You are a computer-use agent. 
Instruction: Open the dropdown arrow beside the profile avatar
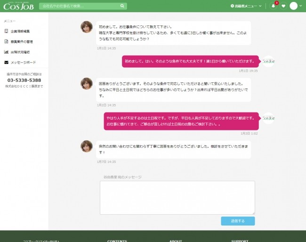[301, 6]
